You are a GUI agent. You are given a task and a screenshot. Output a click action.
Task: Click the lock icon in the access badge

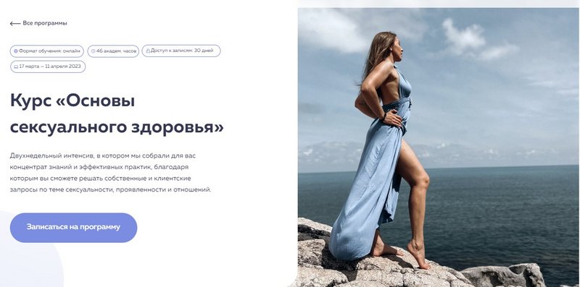click(x=148, y=51)
